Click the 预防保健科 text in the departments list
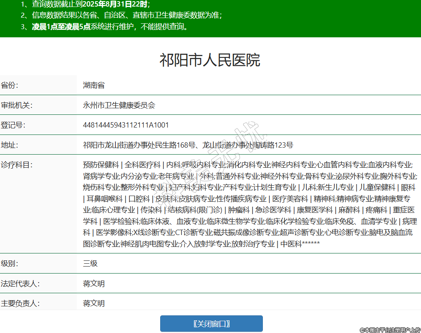 tap(101, 165)
